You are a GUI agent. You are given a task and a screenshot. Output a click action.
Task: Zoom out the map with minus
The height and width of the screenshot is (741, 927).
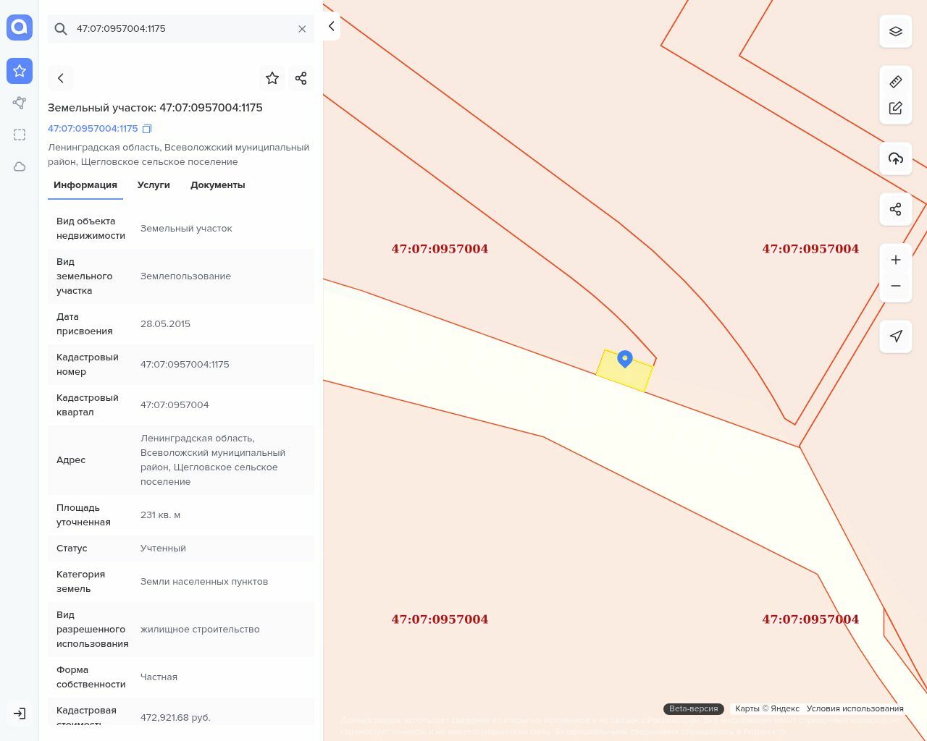[x=895, y=286]
